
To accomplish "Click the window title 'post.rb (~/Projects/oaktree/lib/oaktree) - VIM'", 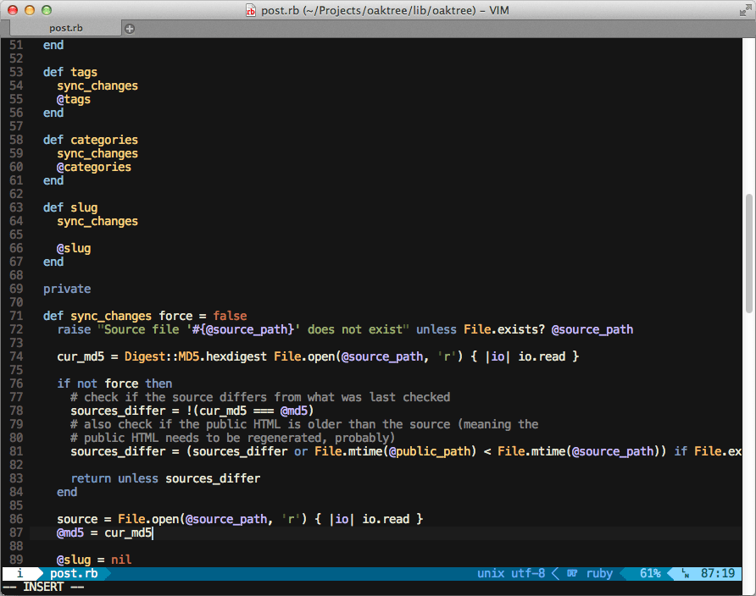I will click(385, 10).
